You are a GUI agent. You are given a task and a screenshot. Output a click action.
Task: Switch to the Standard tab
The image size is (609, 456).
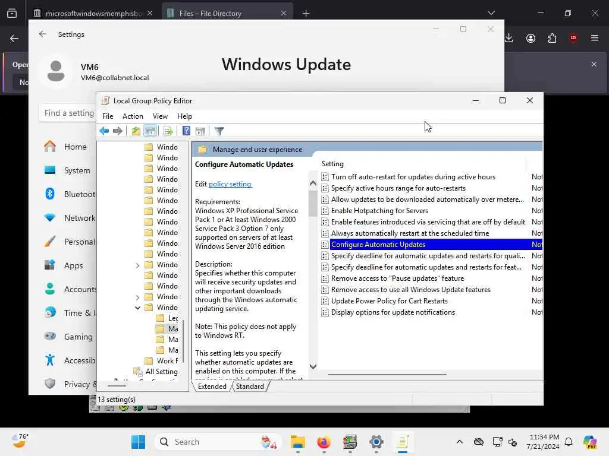(x=250, y=387)
